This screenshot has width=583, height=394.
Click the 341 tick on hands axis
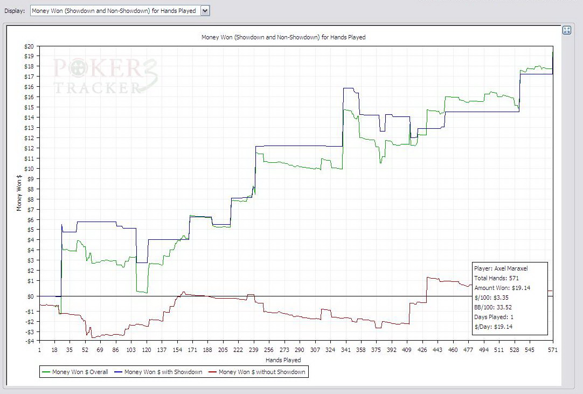click(x=345, y=350)
